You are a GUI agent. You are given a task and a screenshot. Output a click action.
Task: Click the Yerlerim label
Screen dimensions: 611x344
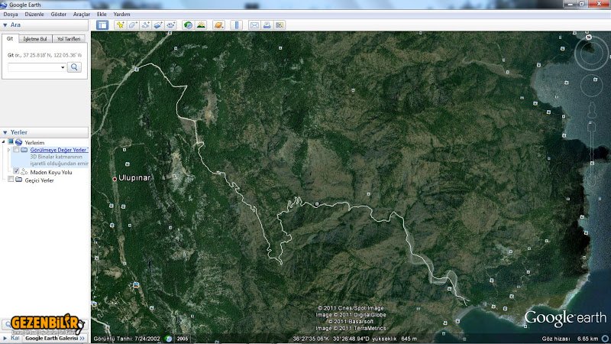click(x=34, y=143)
